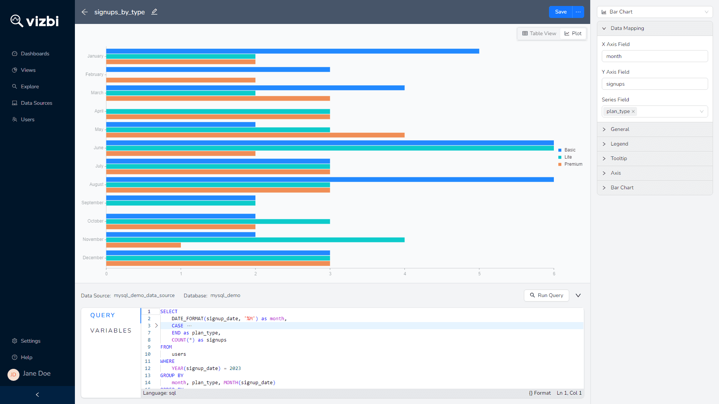Click the blue Basic bar for August
The height and width of the screenshot is (404, 719).
[x=330, y=180]
